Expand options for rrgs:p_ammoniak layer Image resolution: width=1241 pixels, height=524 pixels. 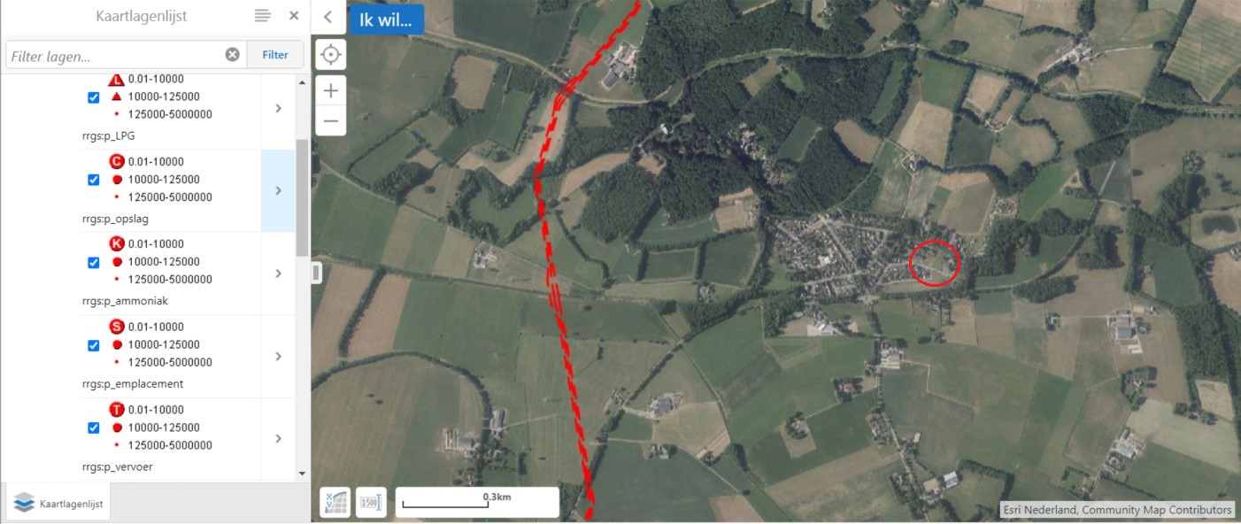pos(278,274)
